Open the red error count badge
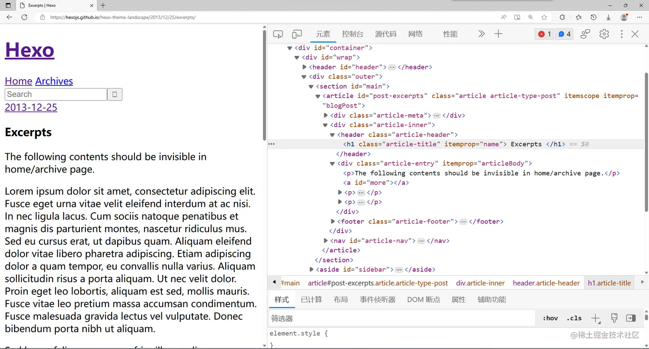649x349 pixels. click(x=544, y=34)
